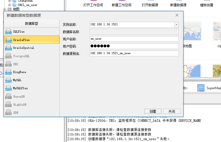Click the 创建 button

coord(153,111)
